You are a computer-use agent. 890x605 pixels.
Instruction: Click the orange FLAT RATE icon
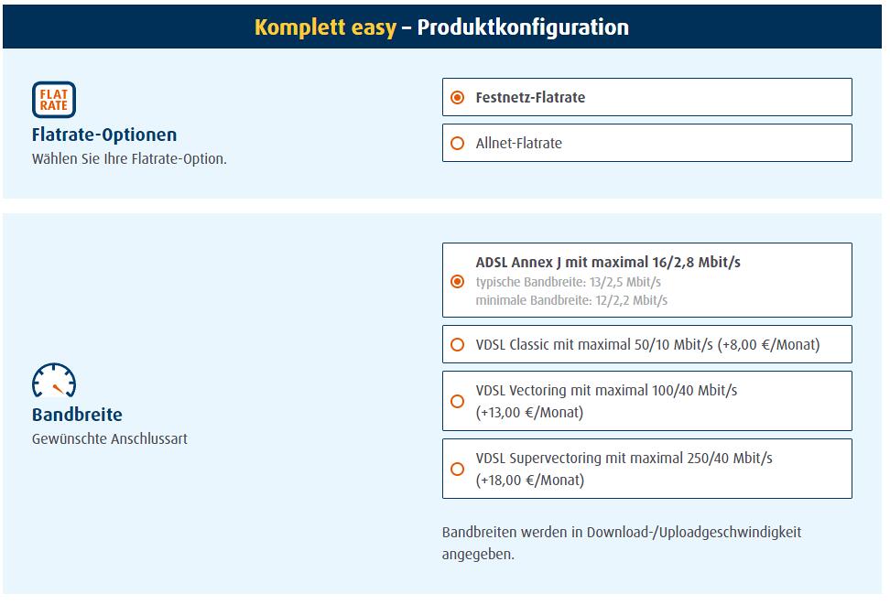[x=54, y=100]
